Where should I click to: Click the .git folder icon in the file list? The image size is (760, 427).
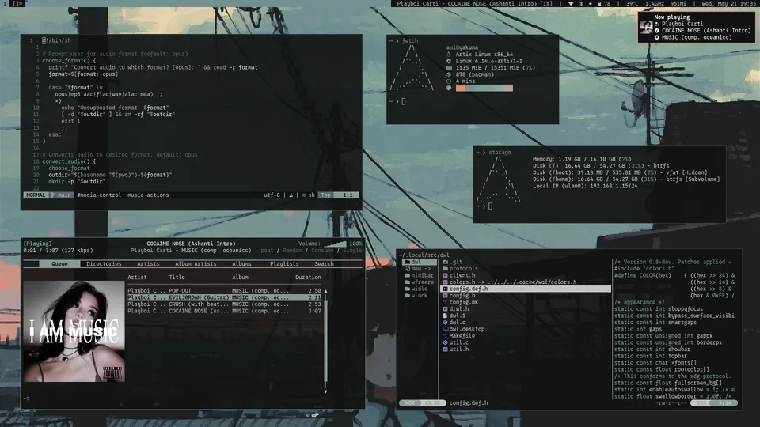click(446, 262)
